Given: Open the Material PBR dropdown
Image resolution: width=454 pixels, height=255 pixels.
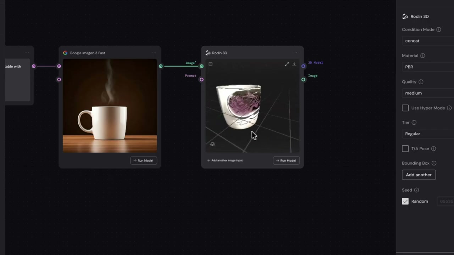Looking at the screenshot, I should click(428, 67).
